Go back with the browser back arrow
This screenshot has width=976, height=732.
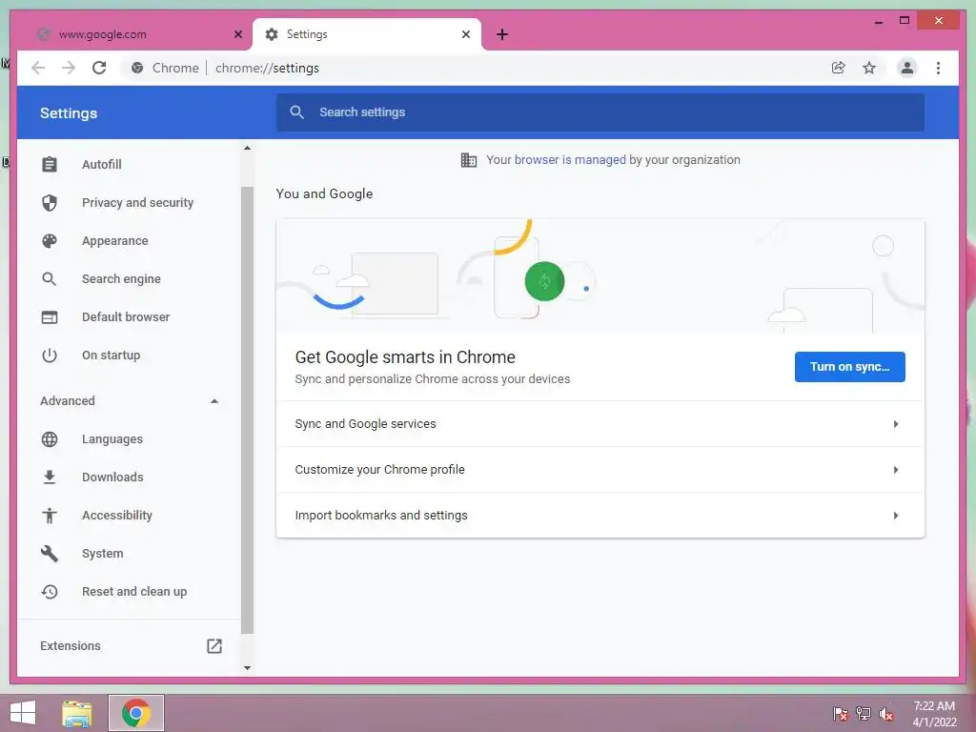[x=38, y=68]
